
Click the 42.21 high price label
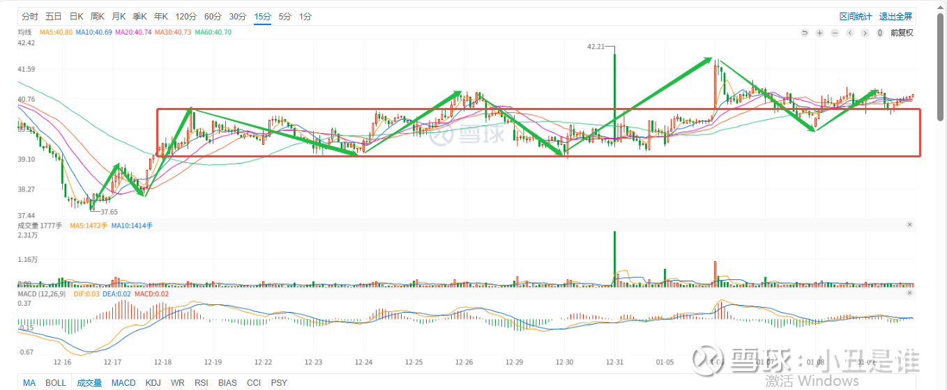coord(596,47)
